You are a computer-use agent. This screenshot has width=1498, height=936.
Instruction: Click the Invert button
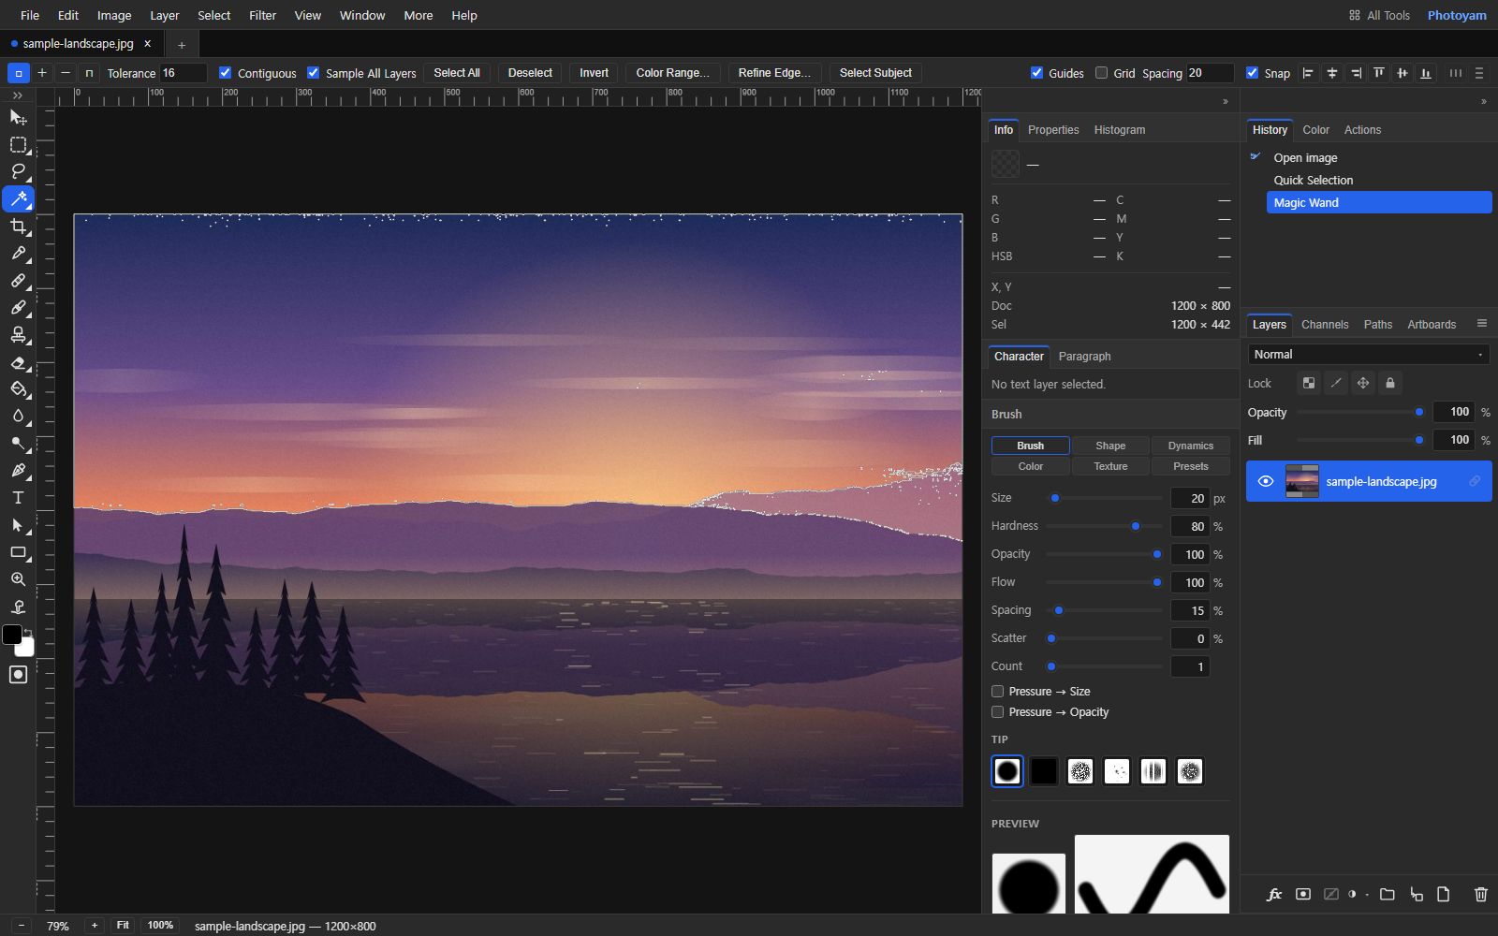pos(594,72)
